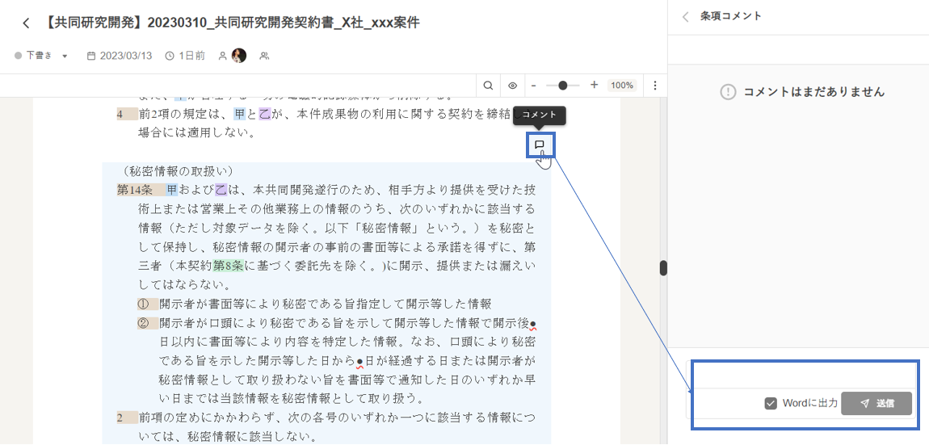This screenshot has width=929, height=445.
Task: Open the 100% zoom level selector
Action: 621,86
